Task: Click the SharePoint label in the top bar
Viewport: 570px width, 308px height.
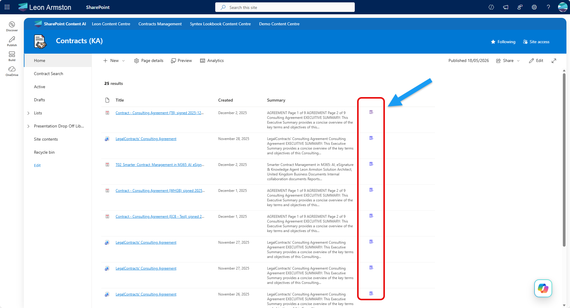Action: [x=98, y=7]
